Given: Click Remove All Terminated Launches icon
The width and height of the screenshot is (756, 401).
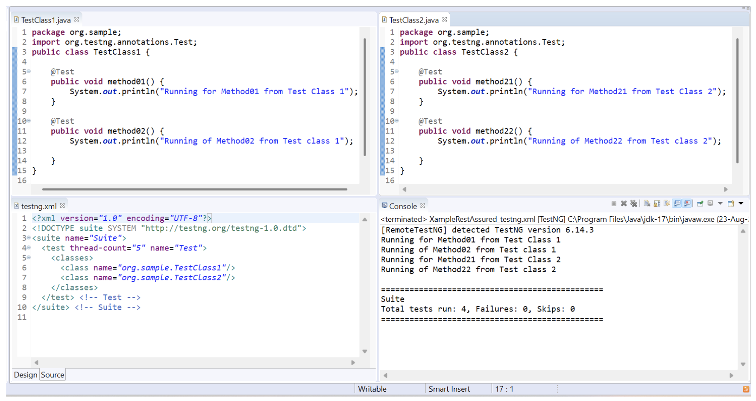Looking at the screenshot, I should [634, 203].
